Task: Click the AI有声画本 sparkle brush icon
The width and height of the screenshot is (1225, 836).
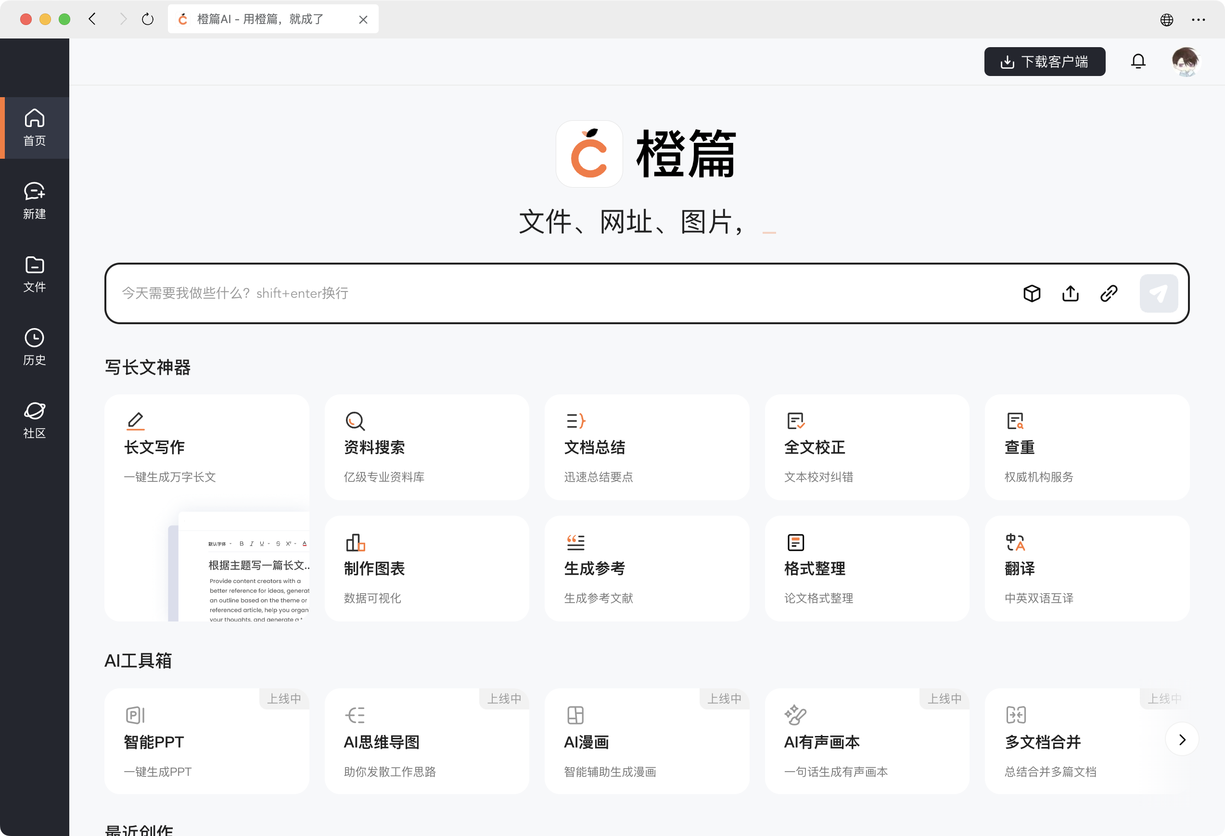Action: [x=795, y=715]
